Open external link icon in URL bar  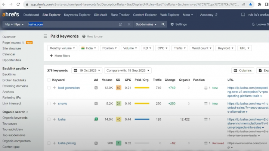(x=120, y=24)
